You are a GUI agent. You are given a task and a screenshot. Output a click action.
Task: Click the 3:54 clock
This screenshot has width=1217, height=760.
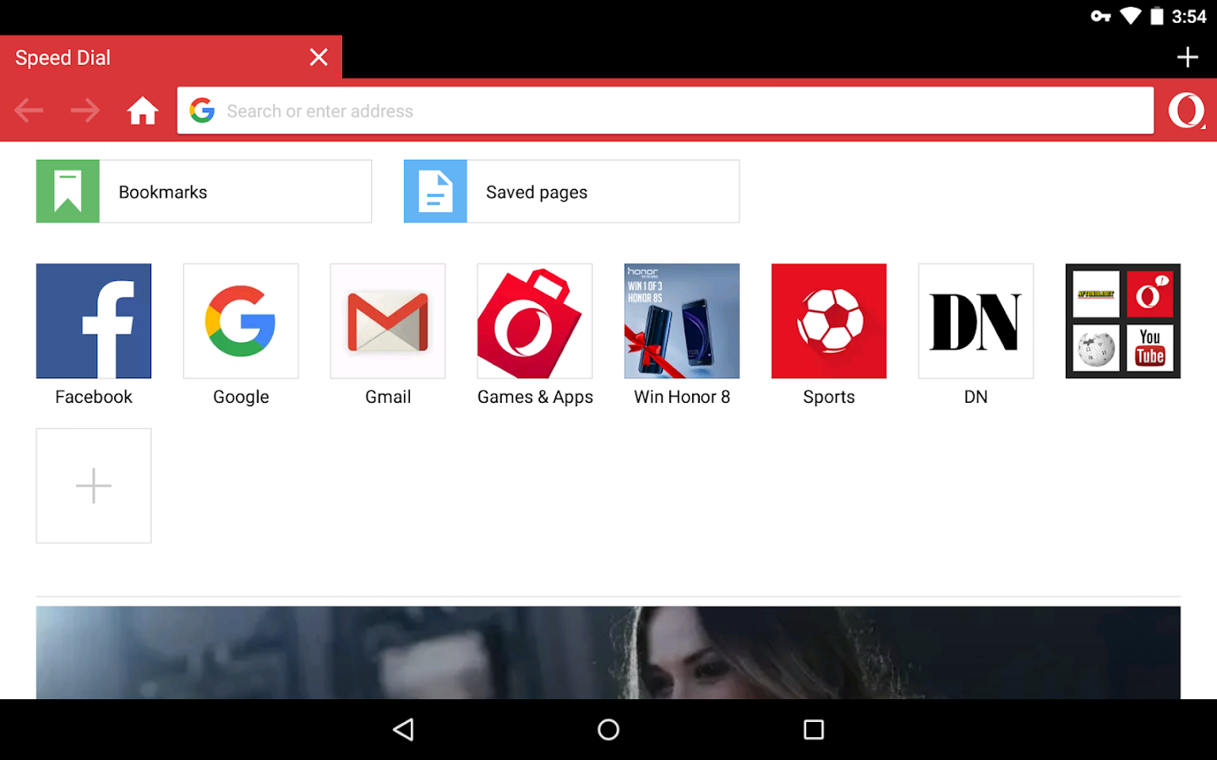tap(1189, 16)
